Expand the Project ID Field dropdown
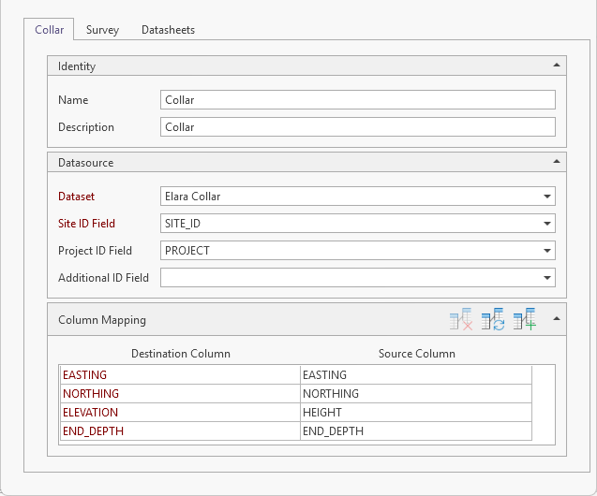 545,251
